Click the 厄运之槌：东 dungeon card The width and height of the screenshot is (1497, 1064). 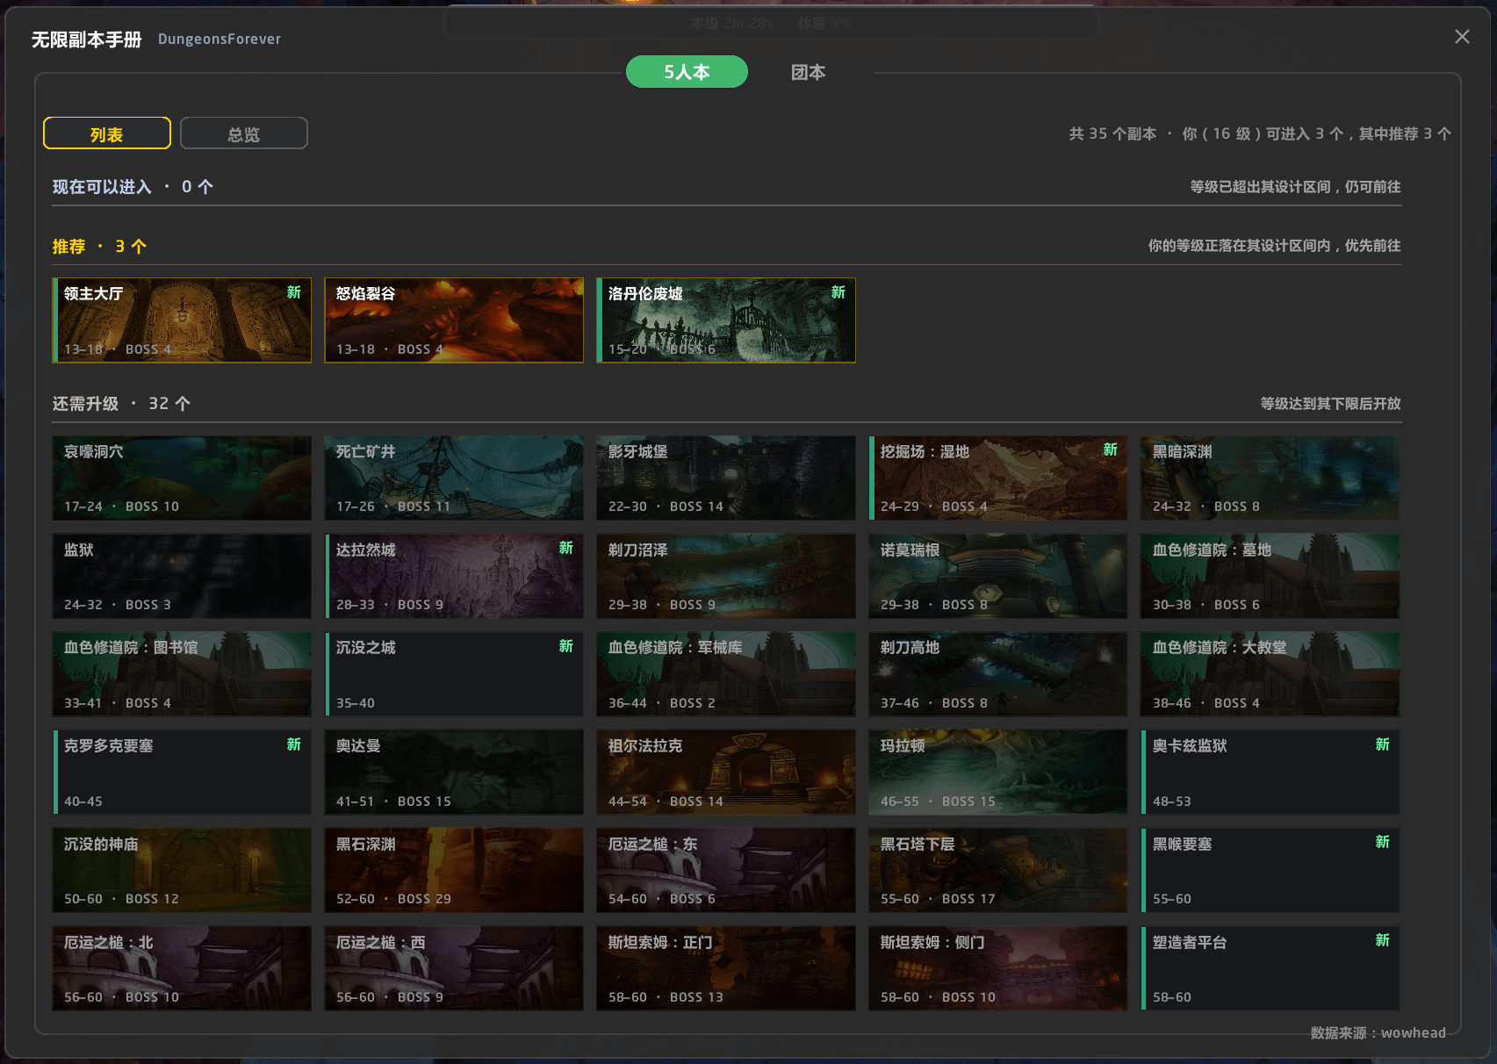726,871
